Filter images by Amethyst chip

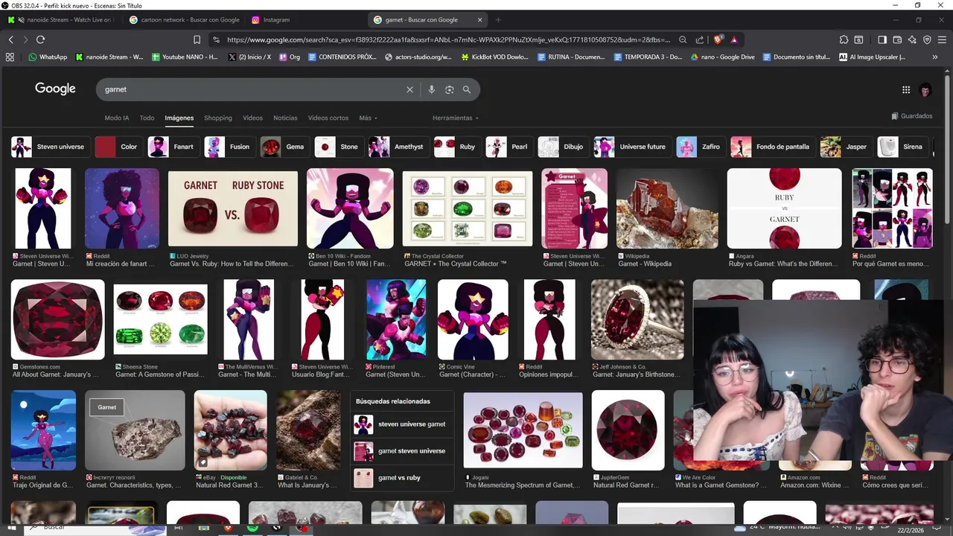pyautogui.click(x=398, y=147)
